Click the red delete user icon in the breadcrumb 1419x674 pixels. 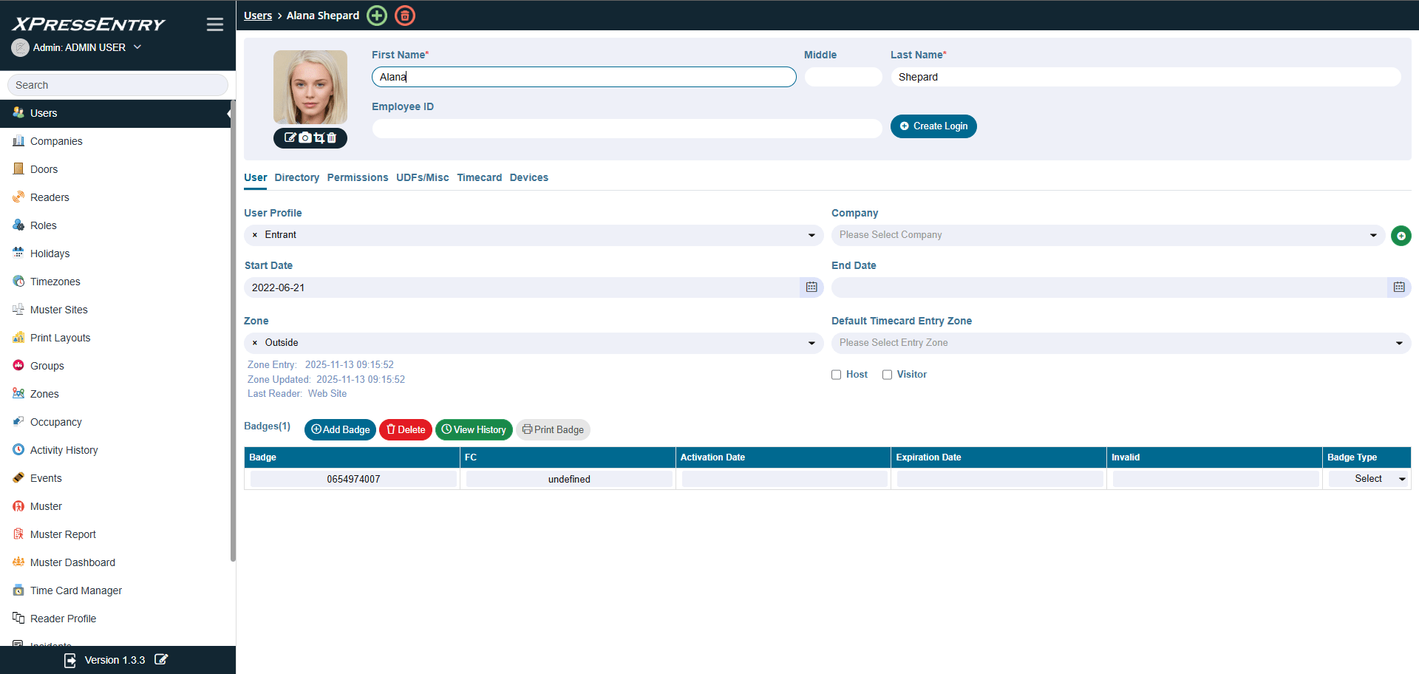405,16
